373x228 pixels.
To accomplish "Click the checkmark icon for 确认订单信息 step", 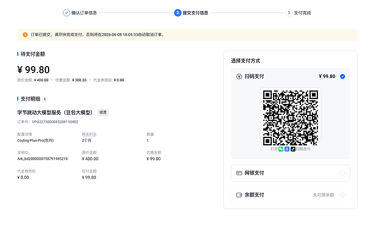I will [x=66, y=13].
